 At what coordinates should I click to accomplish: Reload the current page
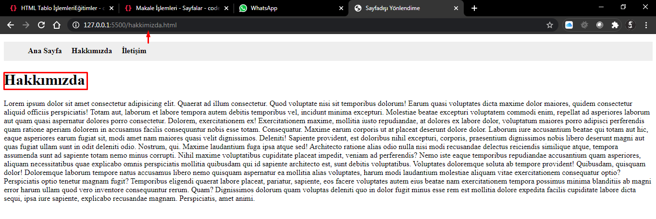[41, 25]
